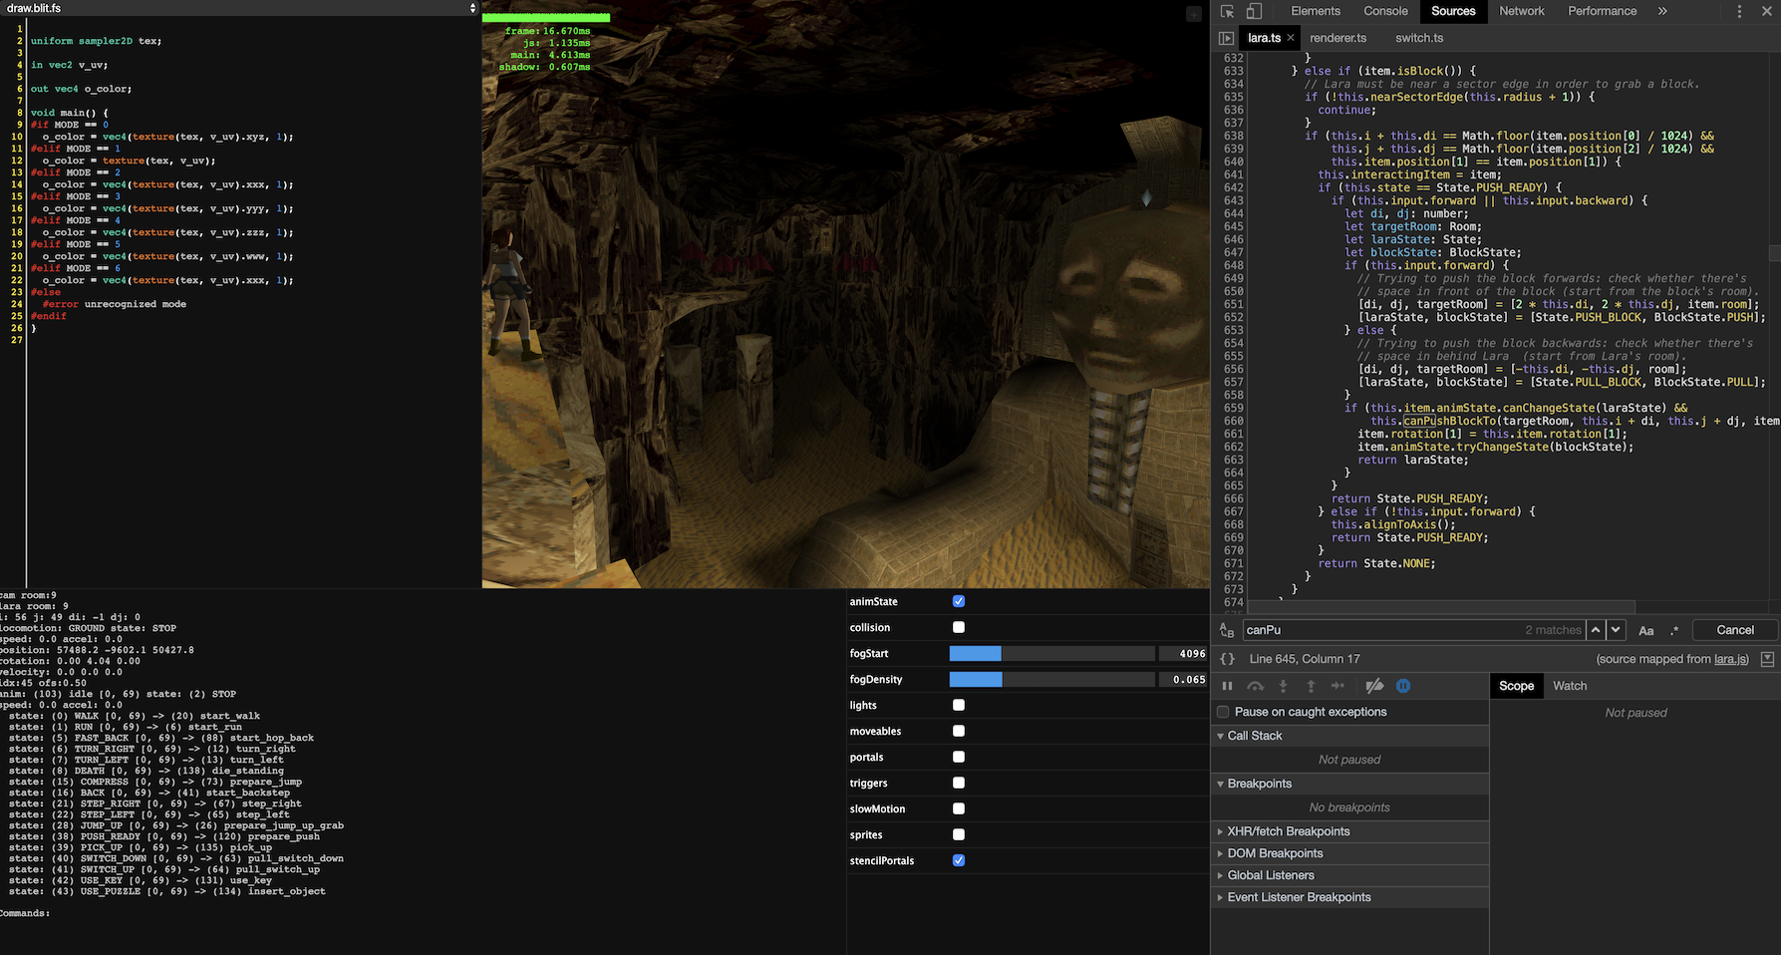Enable the lights checkbox

point(959,705)
